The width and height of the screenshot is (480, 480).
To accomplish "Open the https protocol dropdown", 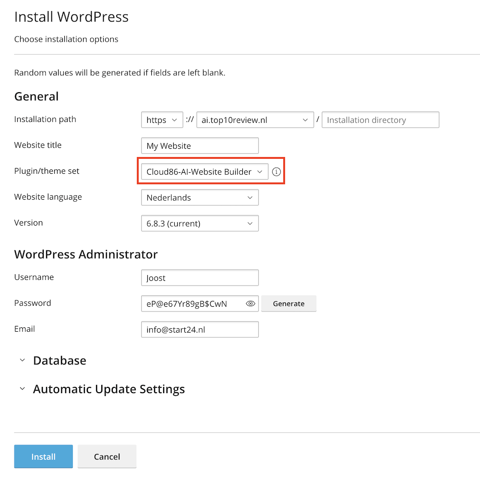I will click(x=162, y=120).
